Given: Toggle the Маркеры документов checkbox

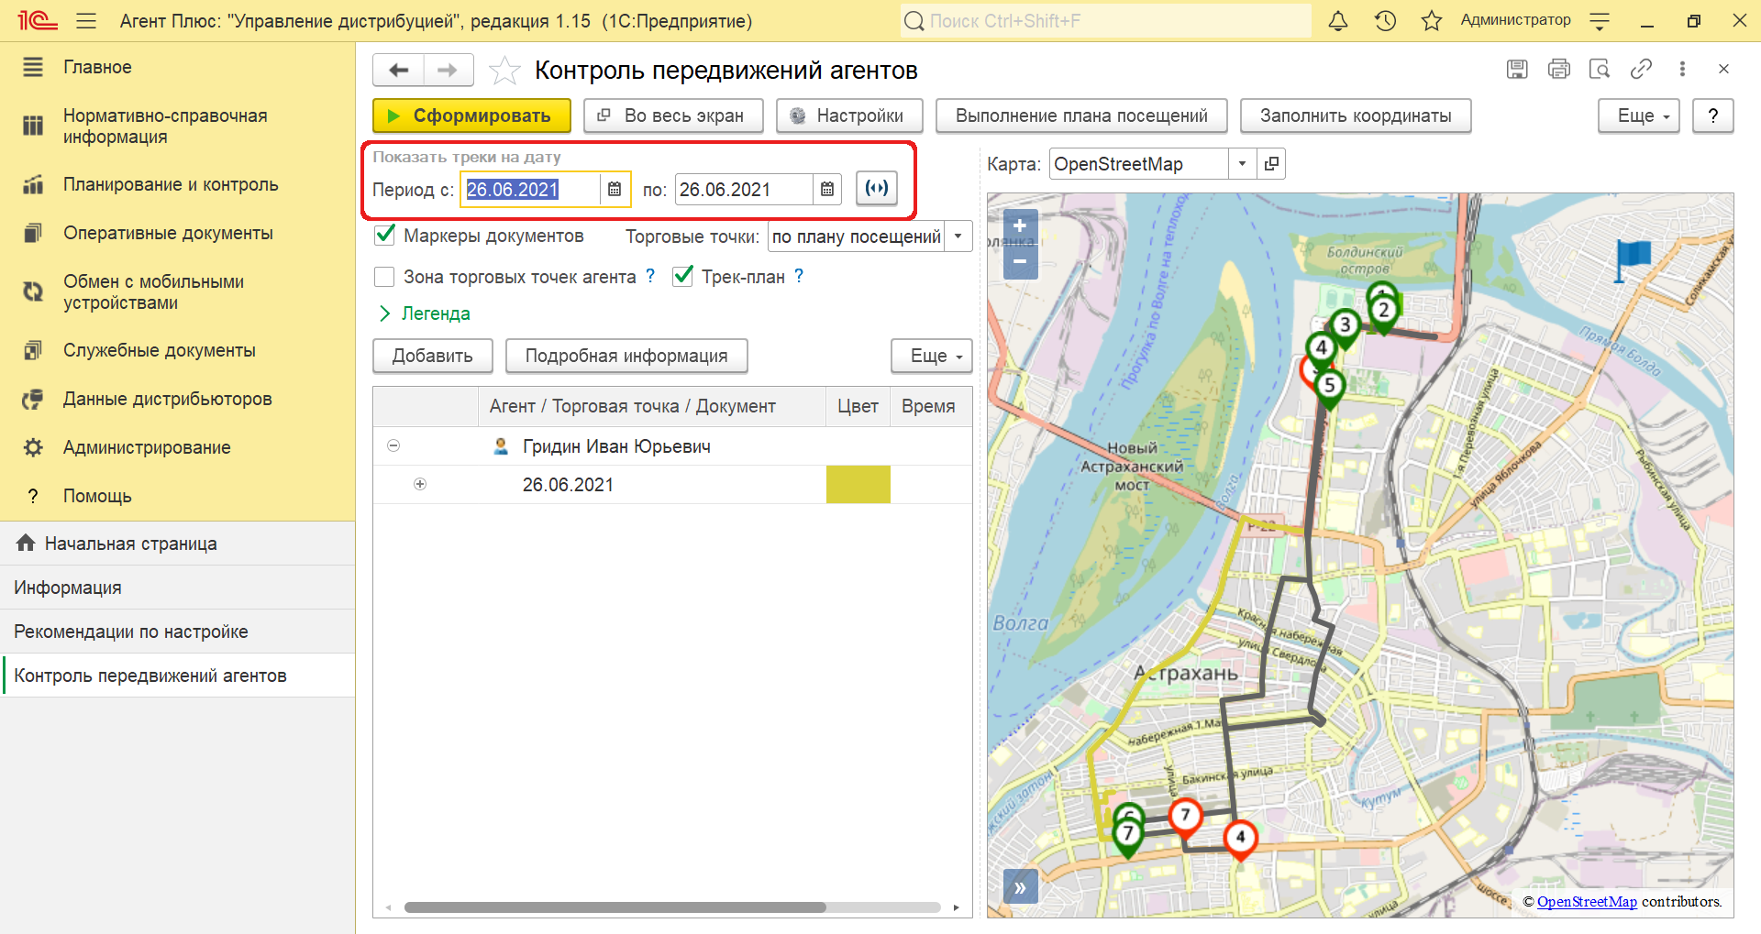Looking at the screenshot, I should 384,236.
